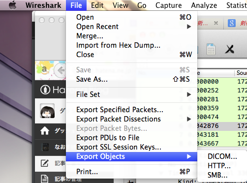Choose SMB... from Export Objects submenu
This screenshot has height=183, width=247.
[222, 175]
